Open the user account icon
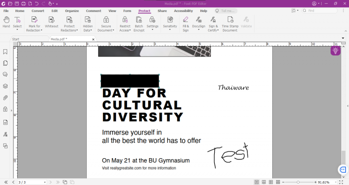The image size is (349, 185). [x=314, y=3]
